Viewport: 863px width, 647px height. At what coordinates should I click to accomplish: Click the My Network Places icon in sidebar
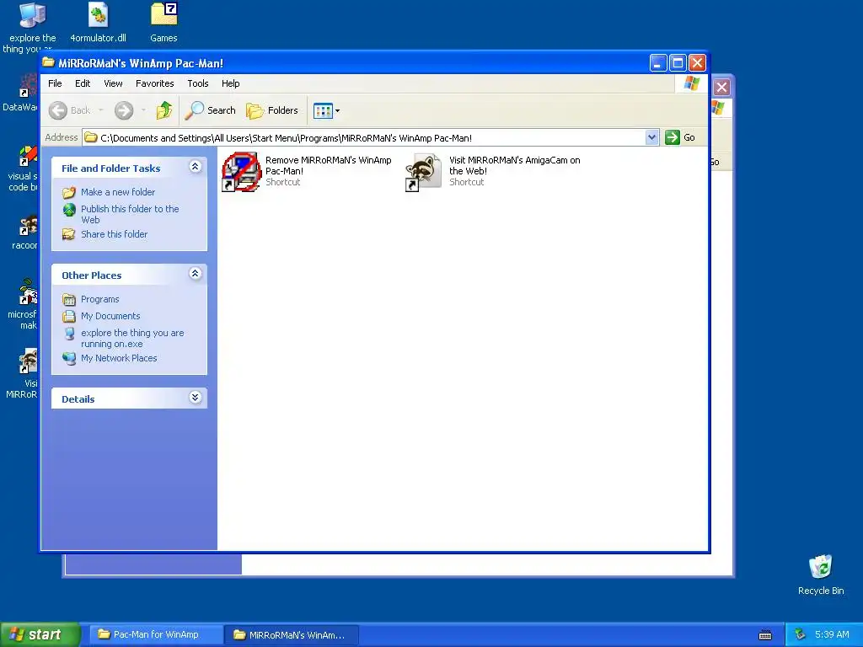[x=69, y=358]
